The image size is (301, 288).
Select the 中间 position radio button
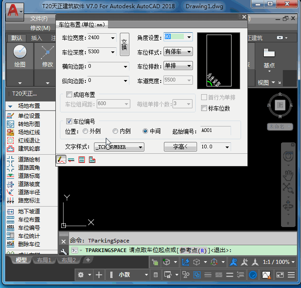(x=145, y=131)
